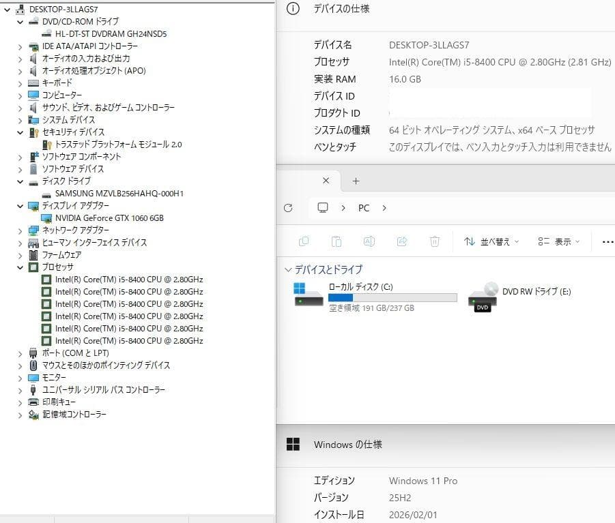Image resolution: width=615 pixels, height=523 pixels.
Task: Click the Delete trash icon
Action: coord(435,241)
